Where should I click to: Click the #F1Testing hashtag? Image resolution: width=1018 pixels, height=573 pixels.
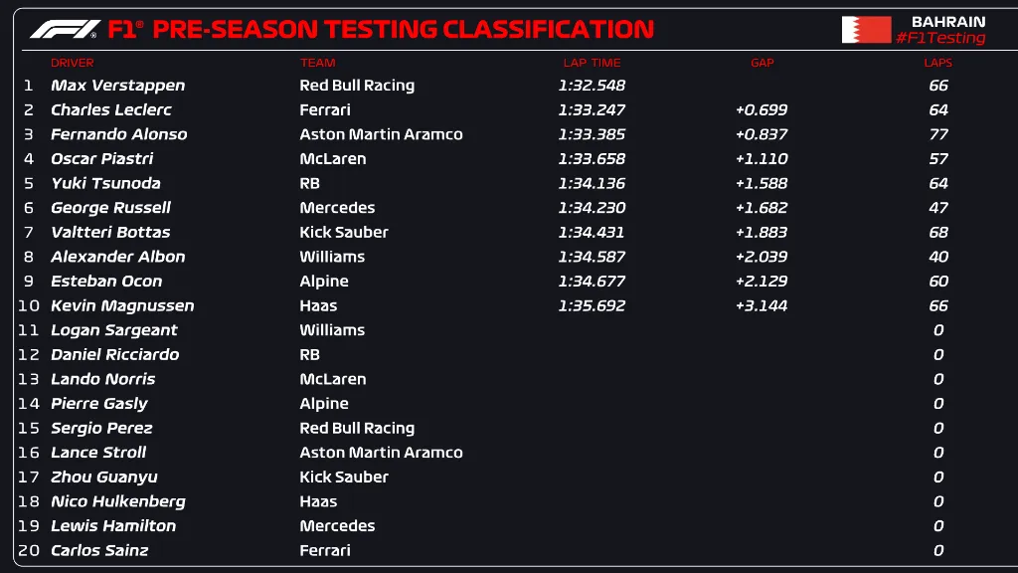(x=940, y=39)
